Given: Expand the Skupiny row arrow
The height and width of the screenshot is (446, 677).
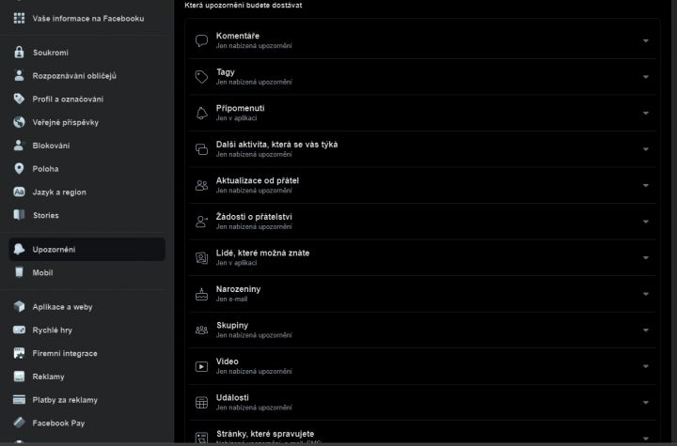Looking at the screenshot, I should (645, 330).
